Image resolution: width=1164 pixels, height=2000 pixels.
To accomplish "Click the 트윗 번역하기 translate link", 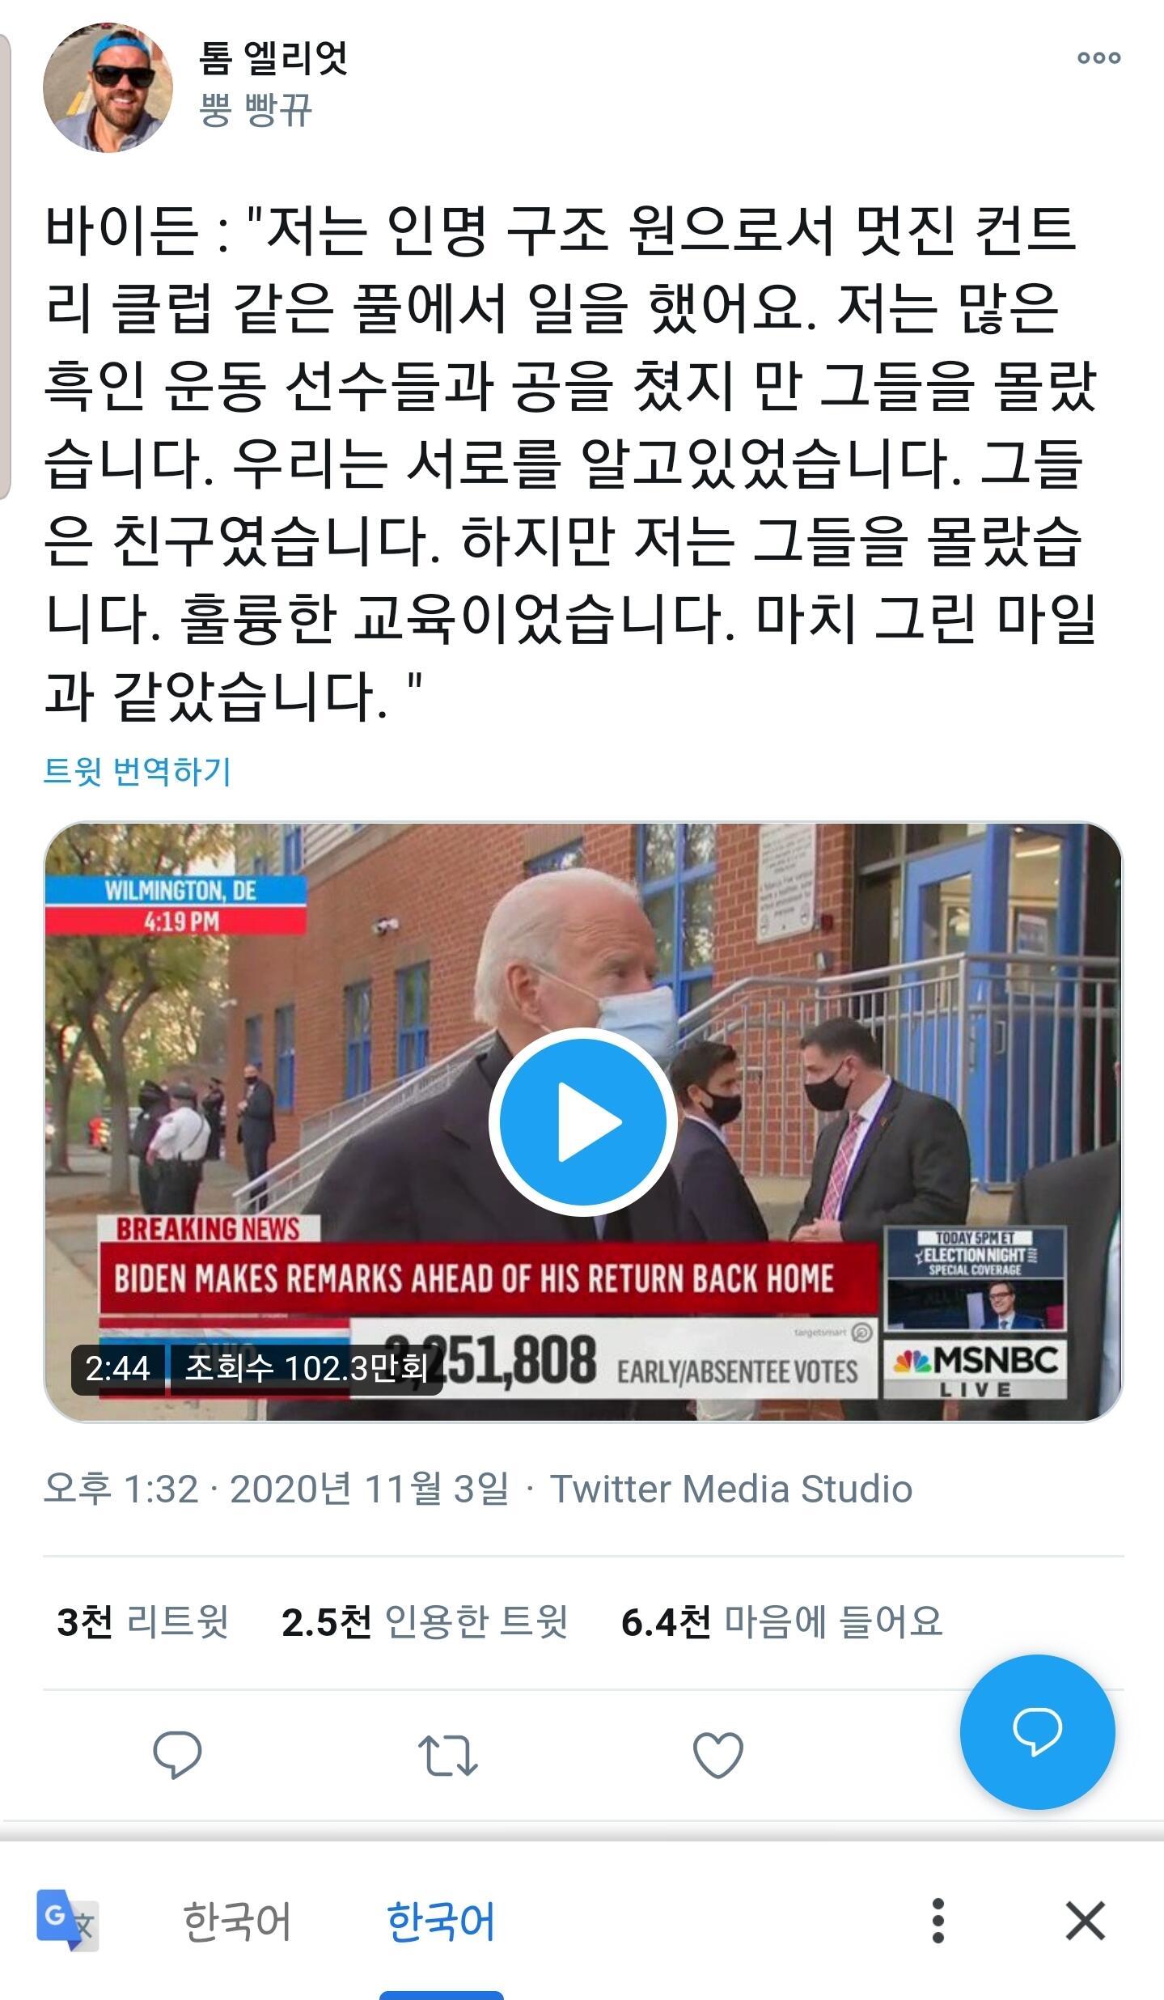I will pos(138,771).
